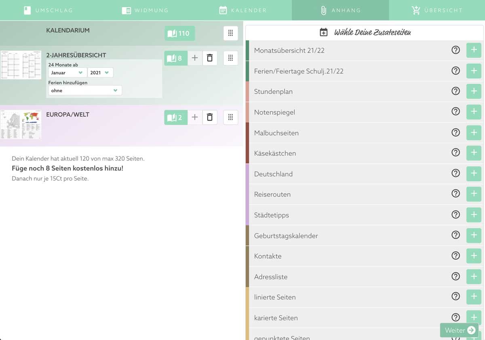Open the Kalender tab
Image resolution: width=485 pixels, height=340 pixels.
[x=243, y=10]
